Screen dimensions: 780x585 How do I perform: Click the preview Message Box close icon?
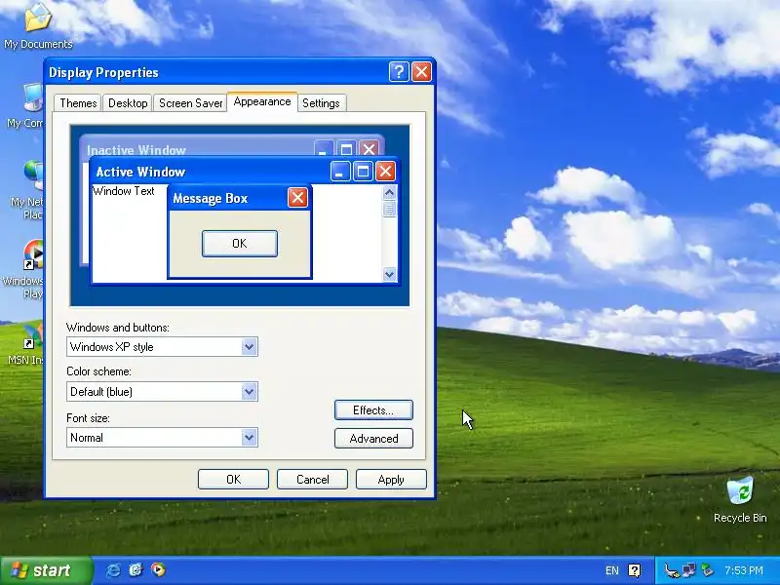297,198
